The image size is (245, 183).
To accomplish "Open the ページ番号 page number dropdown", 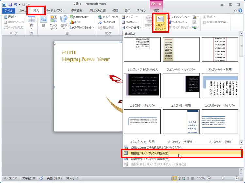I will 132,27.
